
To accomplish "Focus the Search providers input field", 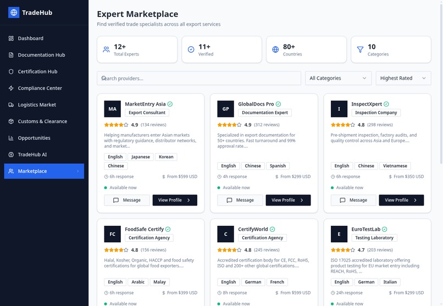I will 199,78.
